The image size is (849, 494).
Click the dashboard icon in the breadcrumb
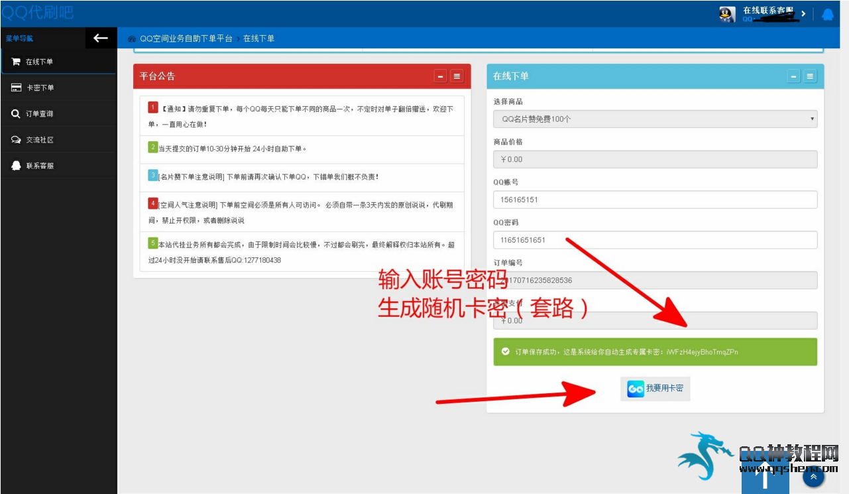(x=132, y=39)
